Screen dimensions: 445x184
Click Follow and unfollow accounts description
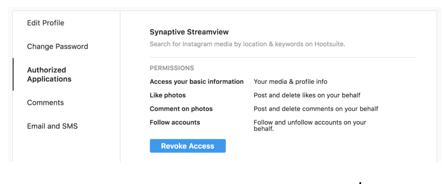[310, 125]
